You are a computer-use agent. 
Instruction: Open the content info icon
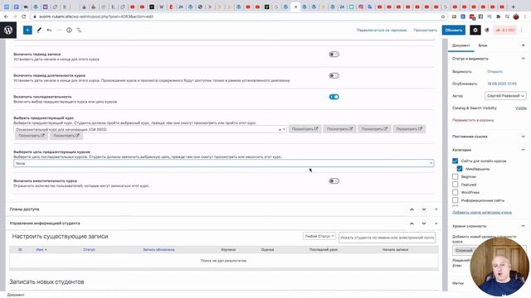[69, 30]
